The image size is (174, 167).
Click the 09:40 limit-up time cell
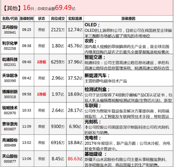point(27,62)
